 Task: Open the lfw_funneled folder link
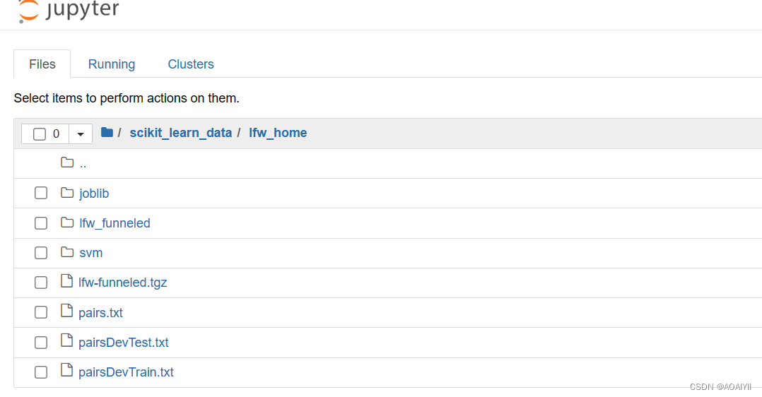[x=115, y=223]
